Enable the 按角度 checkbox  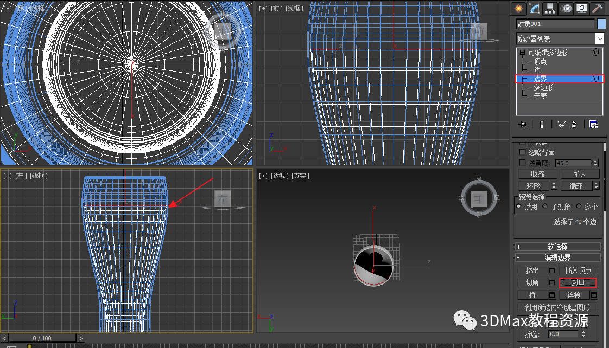point(522,163)
